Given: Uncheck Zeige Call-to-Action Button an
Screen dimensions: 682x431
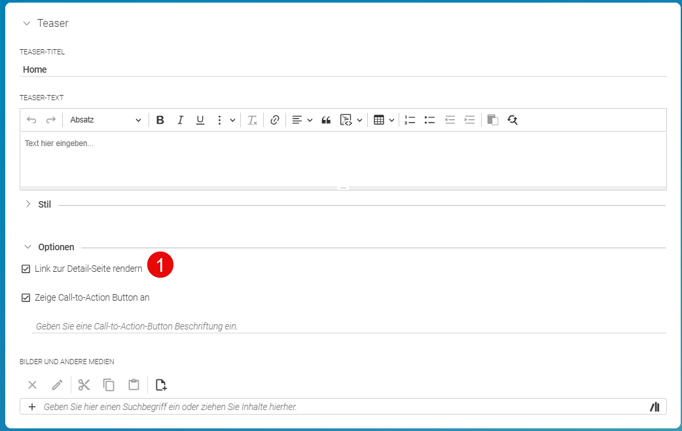Looking at the screenshot, I should [x=26, y=298].
